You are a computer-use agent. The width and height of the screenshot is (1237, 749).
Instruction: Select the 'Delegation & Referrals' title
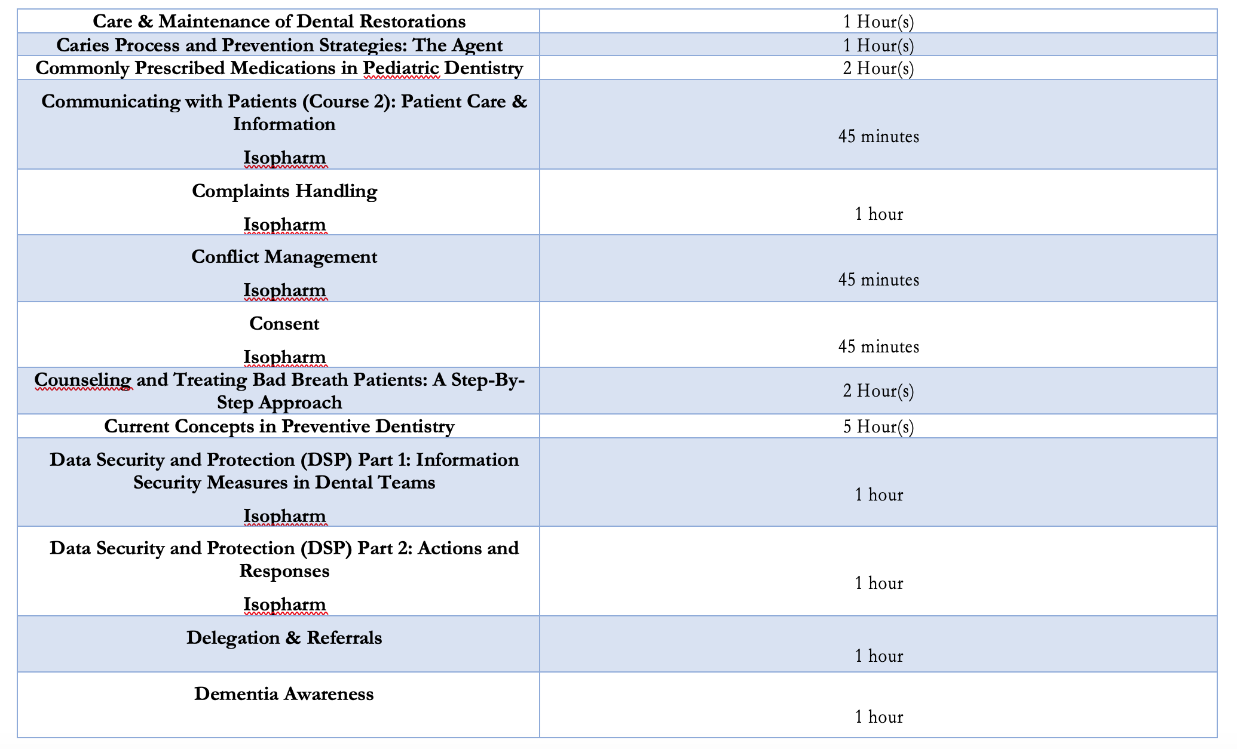(x=284, y=638)
